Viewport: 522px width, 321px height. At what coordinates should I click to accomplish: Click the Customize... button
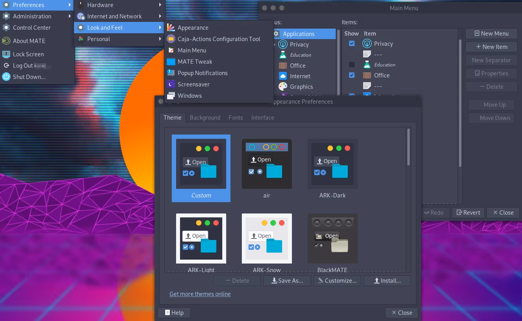[337, 281]
